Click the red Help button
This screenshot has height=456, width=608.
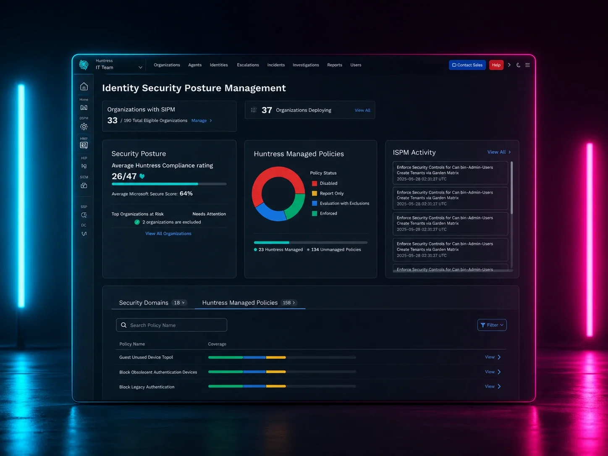tap(496, 65)
